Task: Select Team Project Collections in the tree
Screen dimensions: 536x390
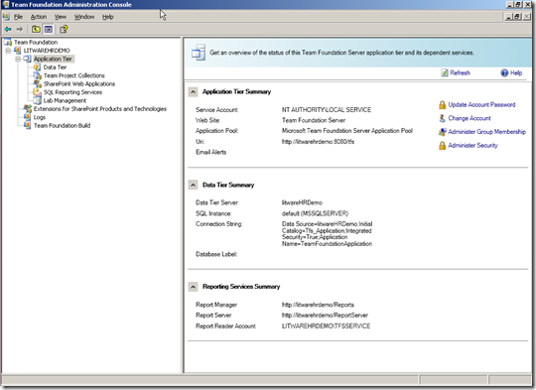Action: (73, 75)
